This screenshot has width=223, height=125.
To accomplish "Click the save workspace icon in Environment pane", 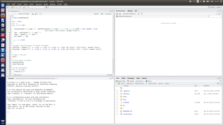I will 120,14.
